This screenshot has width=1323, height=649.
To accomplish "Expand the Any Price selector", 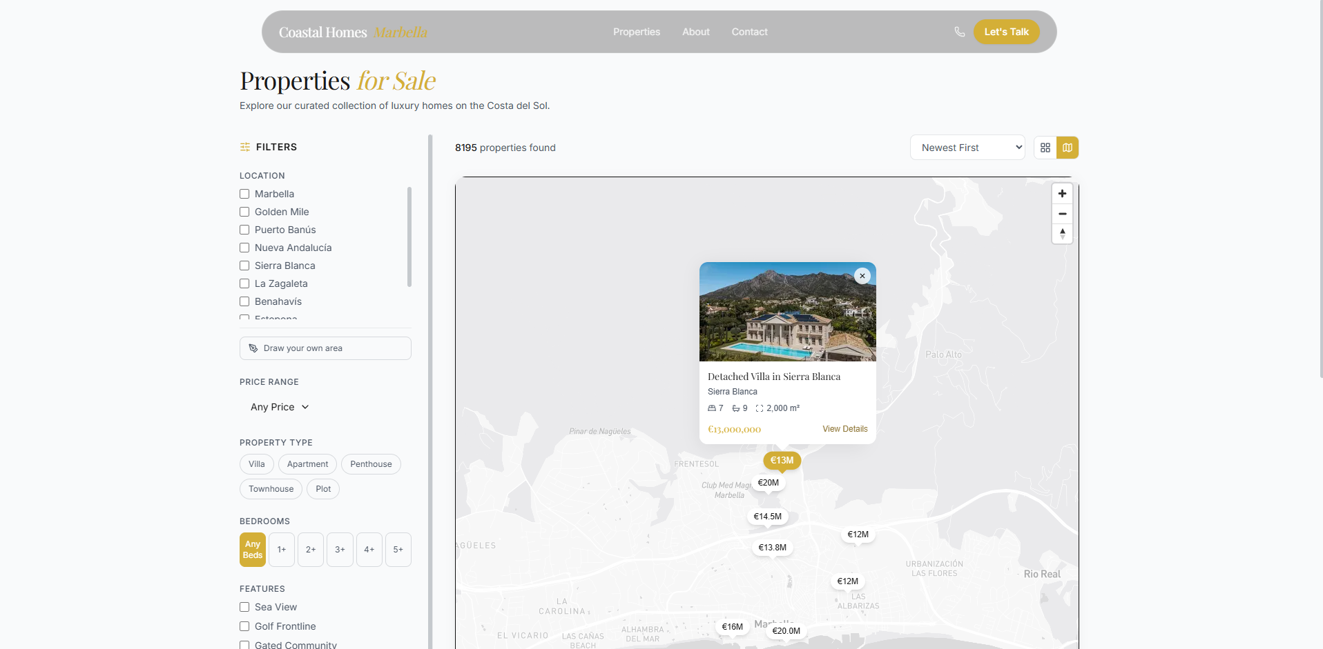I will [279, 406].
